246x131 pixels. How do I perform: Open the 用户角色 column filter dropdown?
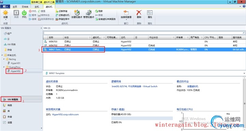pyautogui.click(x=202, y=37)
